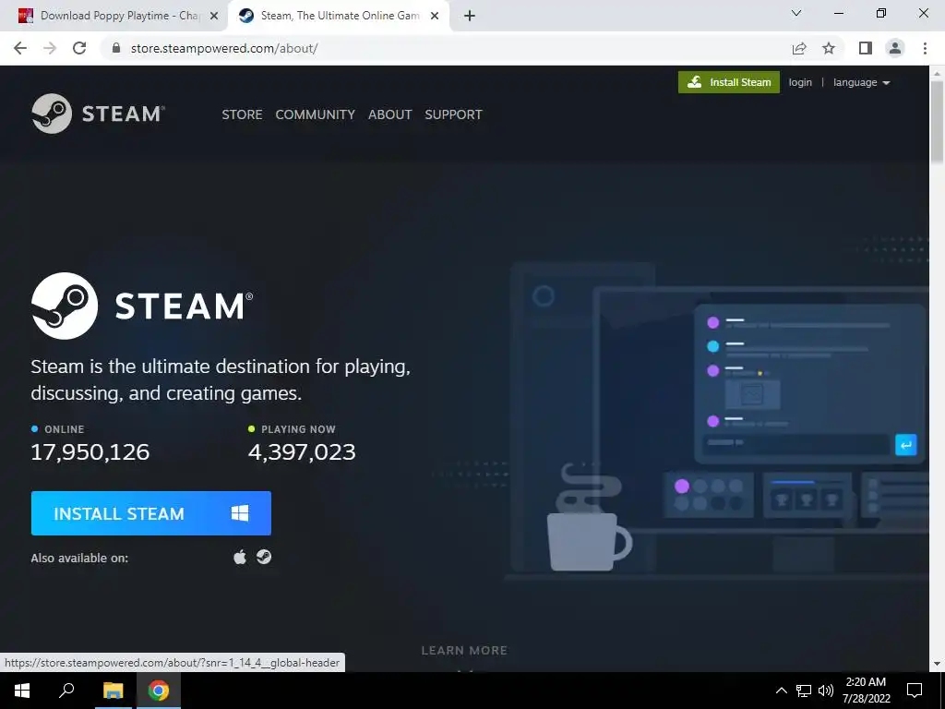Open Chrome three-dot menu
Screen dimensions: 945x709
pos(925,48)
